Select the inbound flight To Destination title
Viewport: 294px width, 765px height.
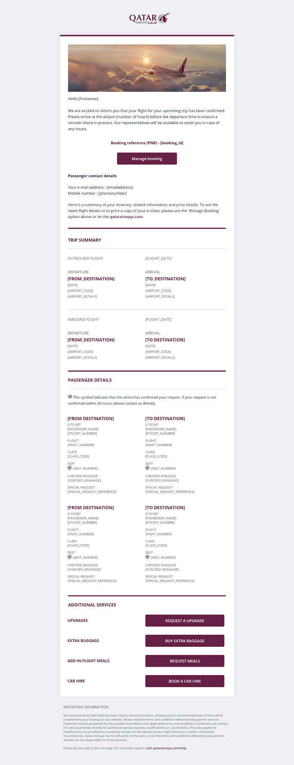tap(165, 340)
